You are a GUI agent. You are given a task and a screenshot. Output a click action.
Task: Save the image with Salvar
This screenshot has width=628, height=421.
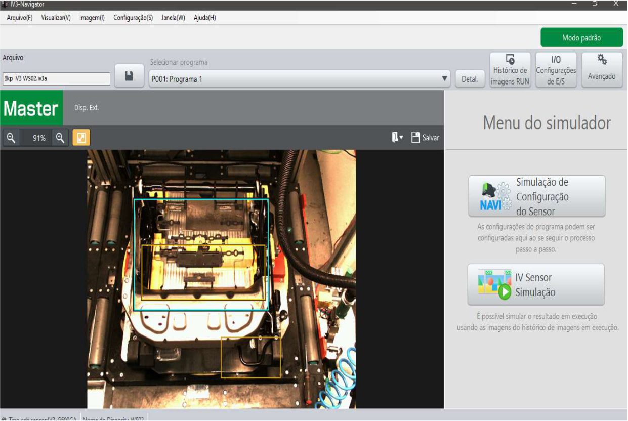(x=425, y=138)
